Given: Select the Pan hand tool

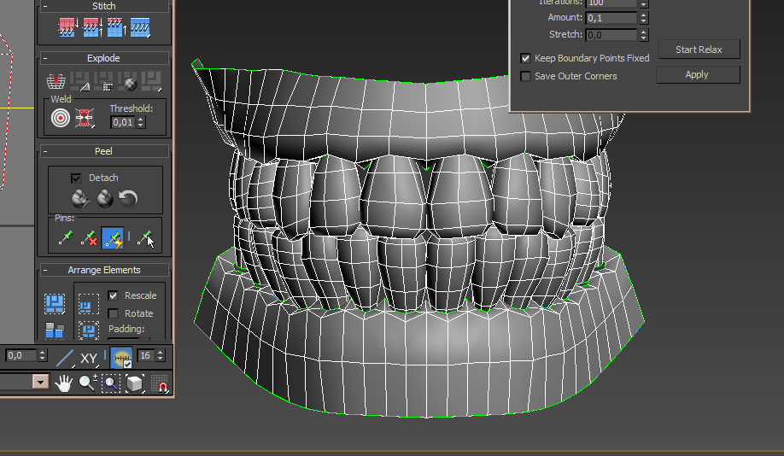Looking at the screenshot, I should click(x=64, y=383).
